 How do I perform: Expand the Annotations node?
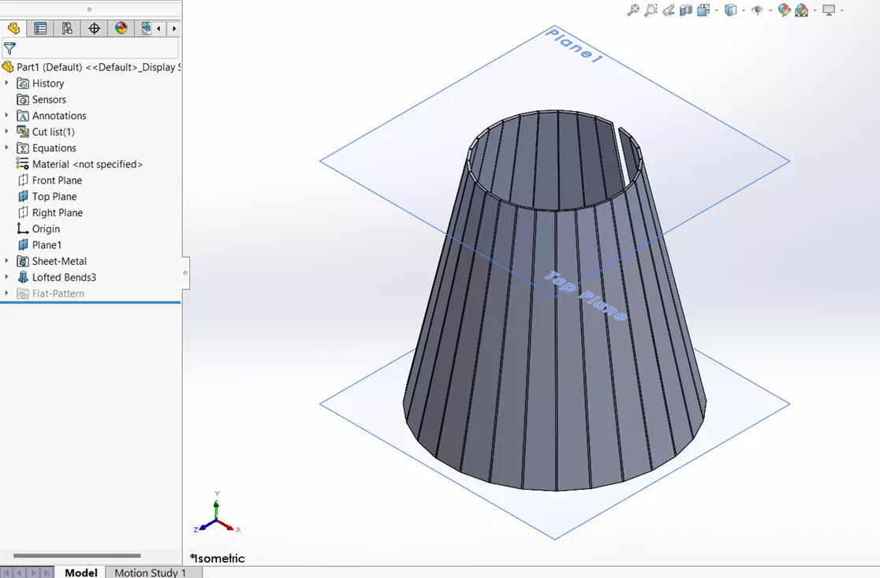[7, 116]
